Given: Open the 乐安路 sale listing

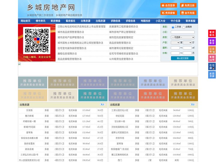Looking at the screenshot, I should [29, 110].
